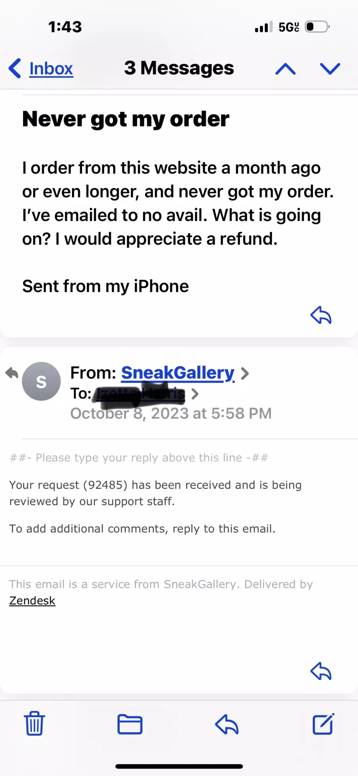Tap the 'Never got my order' subject
This screenshot has width=358, height=776.
pyautogui.click(x=126, y=119)
